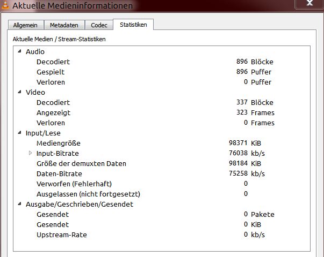Switch to the Allgemein tab
This screenshot has height=257, width=324.
coord(26,25)
